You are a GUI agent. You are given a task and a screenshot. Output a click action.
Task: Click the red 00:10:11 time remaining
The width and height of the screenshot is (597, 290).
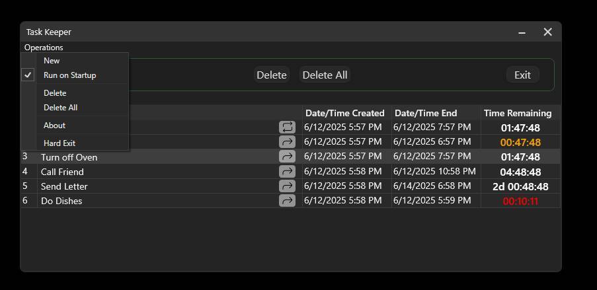tap(520, 201)
